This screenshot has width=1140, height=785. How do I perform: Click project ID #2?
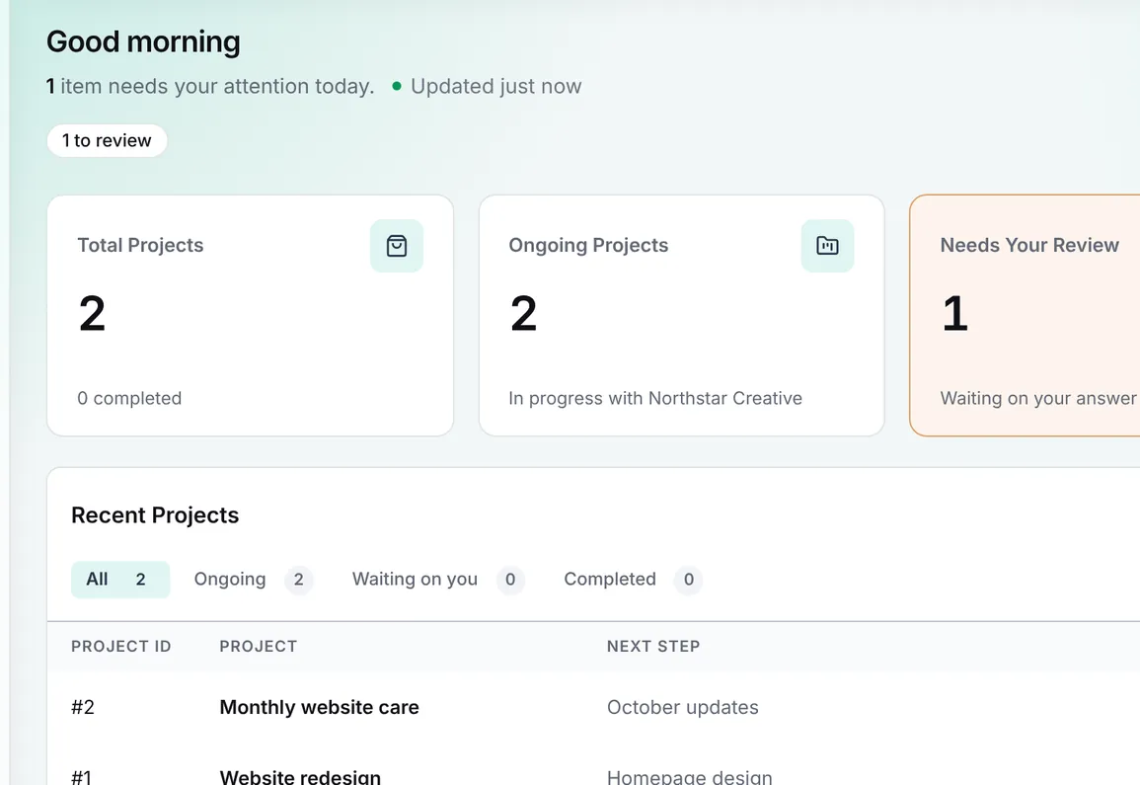83,707
